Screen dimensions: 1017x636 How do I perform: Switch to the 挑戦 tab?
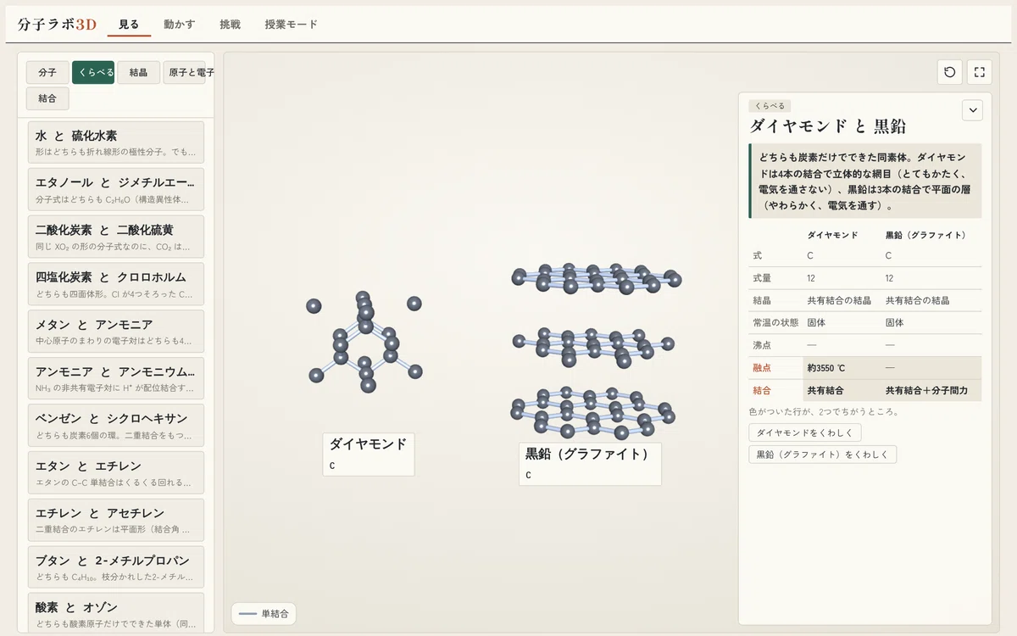pos(230,25)
